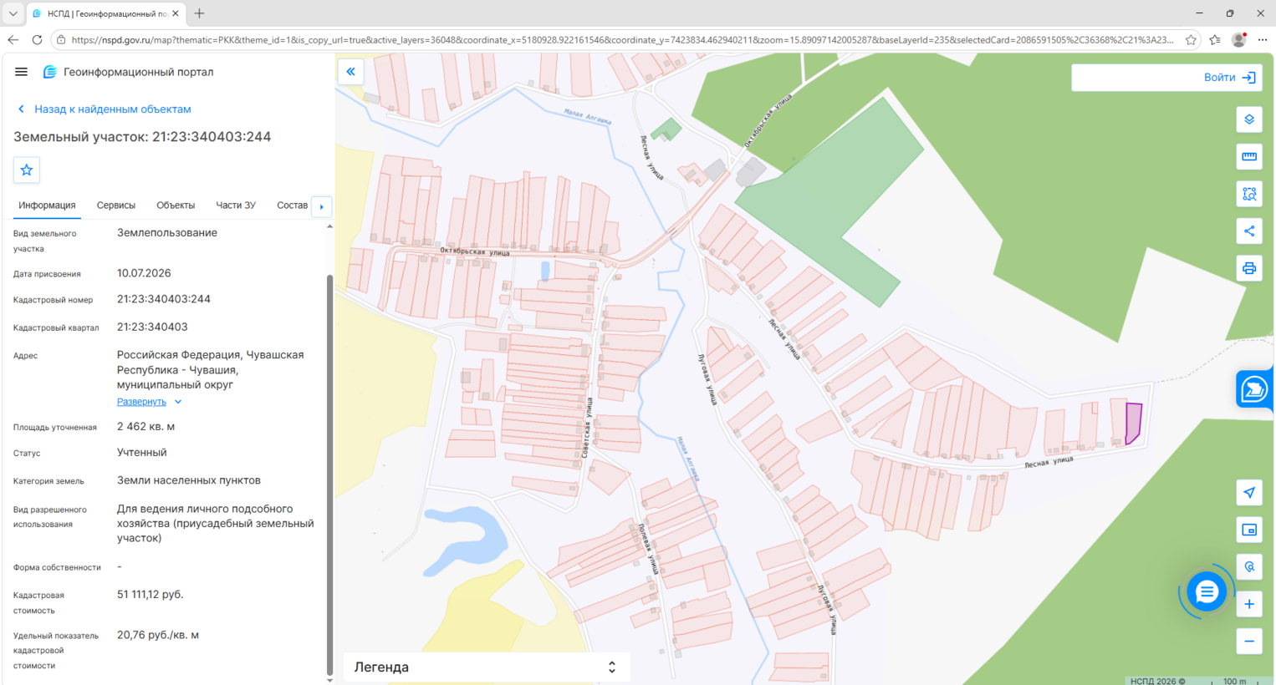Add parcel to favorites with star icon
The height and width of the screenshot is (685, 1276).
pos(27,170)
